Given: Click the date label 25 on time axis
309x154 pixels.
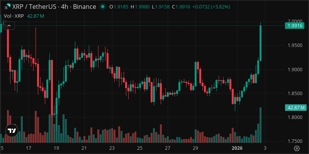Looking at the screenshot, I should click(140, 148).
